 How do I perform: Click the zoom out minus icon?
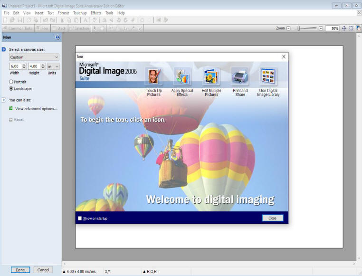[288, 28]
